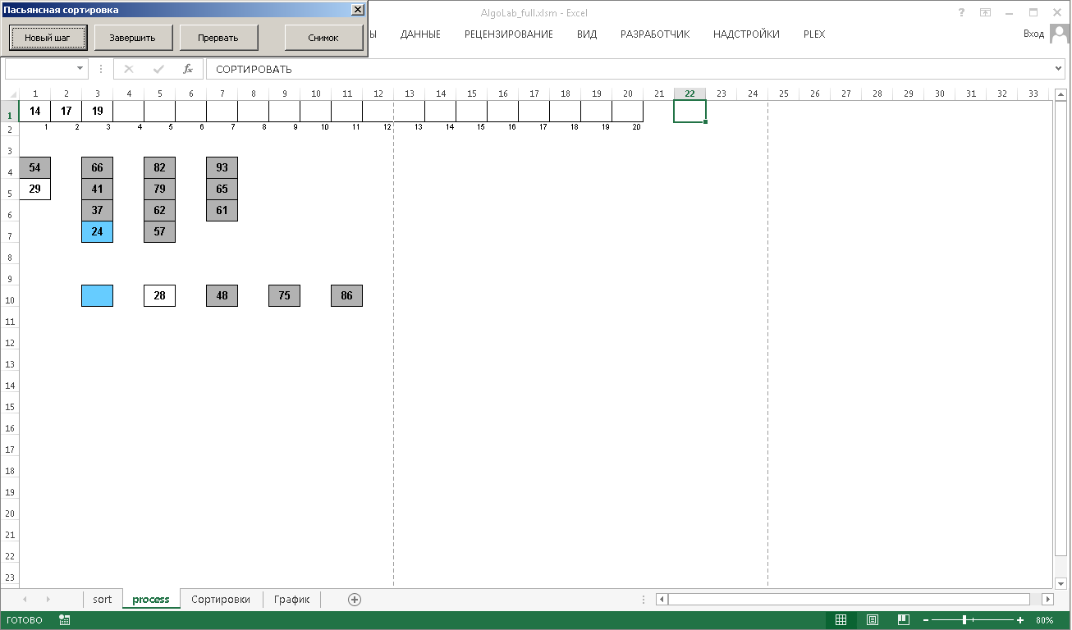
Task: Open the ДАННЫЕ ribbon tab
Action: click(x=420, y=34)
